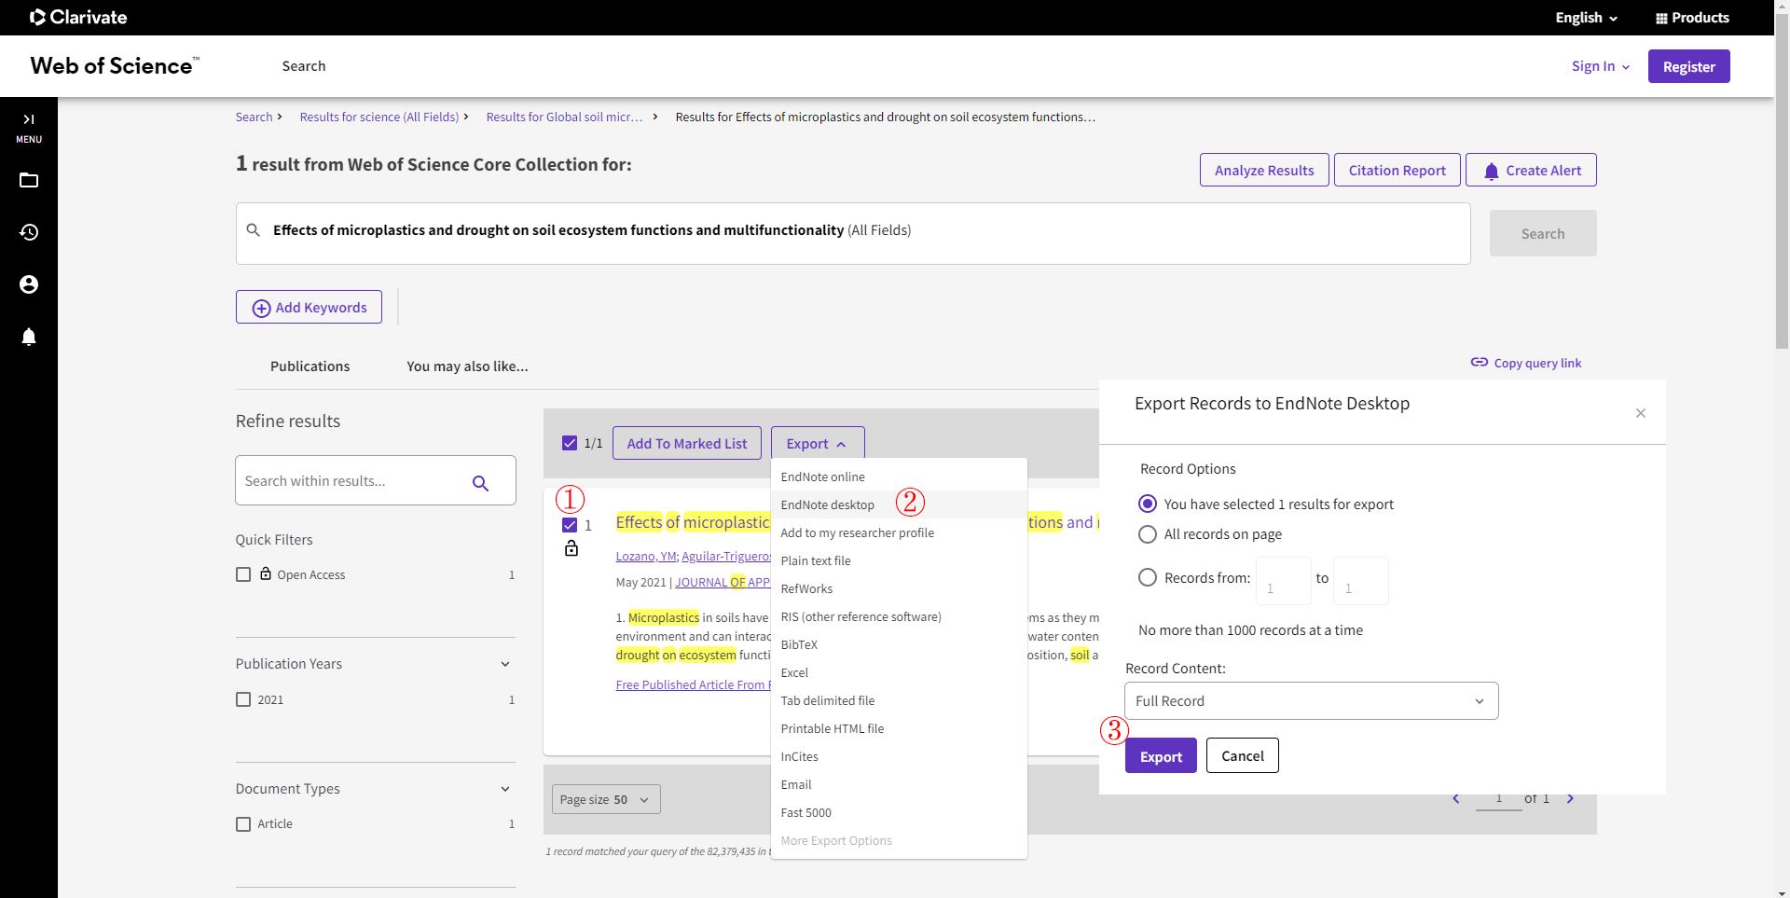1790x898 pixels.
Task: Click the search-within-results magnifier icon
Action: [480, 482]
